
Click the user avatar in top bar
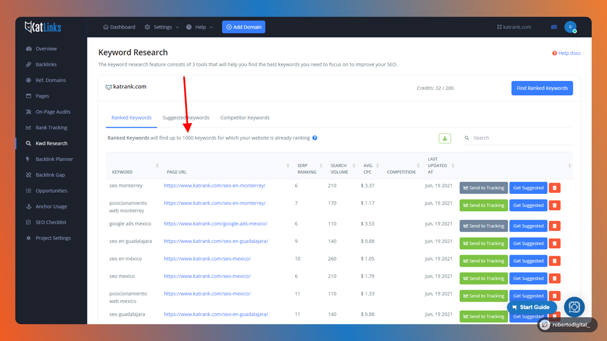571,27
